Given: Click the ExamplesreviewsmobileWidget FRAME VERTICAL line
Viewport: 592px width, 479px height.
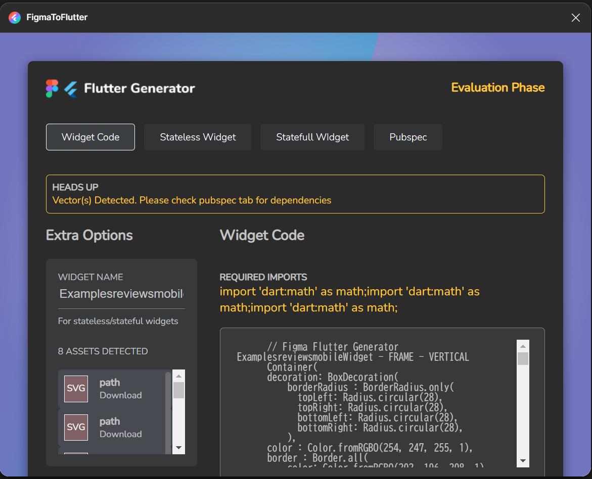Looking at the screenshot, I should (x=353, y=357).
